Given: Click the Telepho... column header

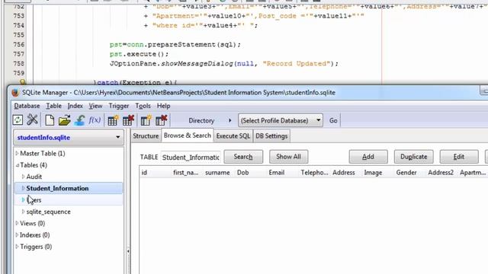Looking at the screenshot, I should (x=315, y=173).
